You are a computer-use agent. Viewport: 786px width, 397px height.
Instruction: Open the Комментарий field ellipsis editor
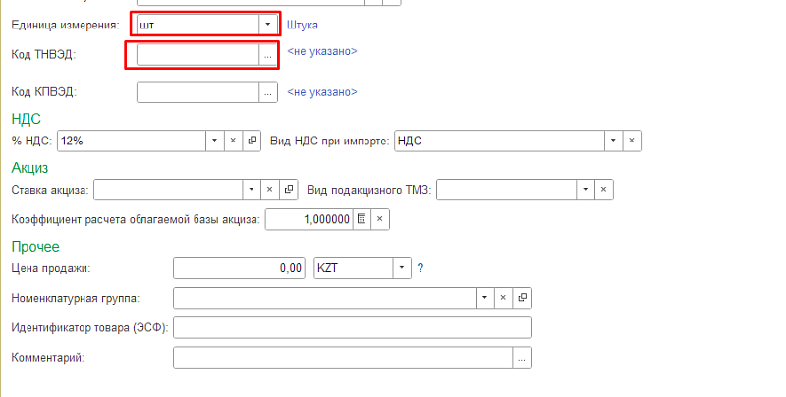click(x=522, y=358)
